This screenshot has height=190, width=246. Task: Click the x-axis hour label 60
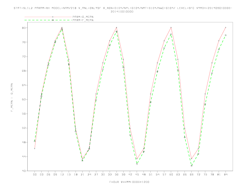click(171, 174)
